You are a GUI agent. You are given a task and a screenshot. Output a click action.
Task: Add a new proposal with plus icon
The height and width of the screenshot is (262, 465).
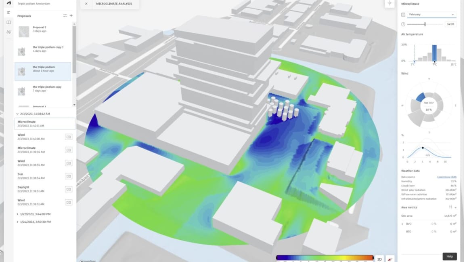pyautogui.click(x=71, y=16)
